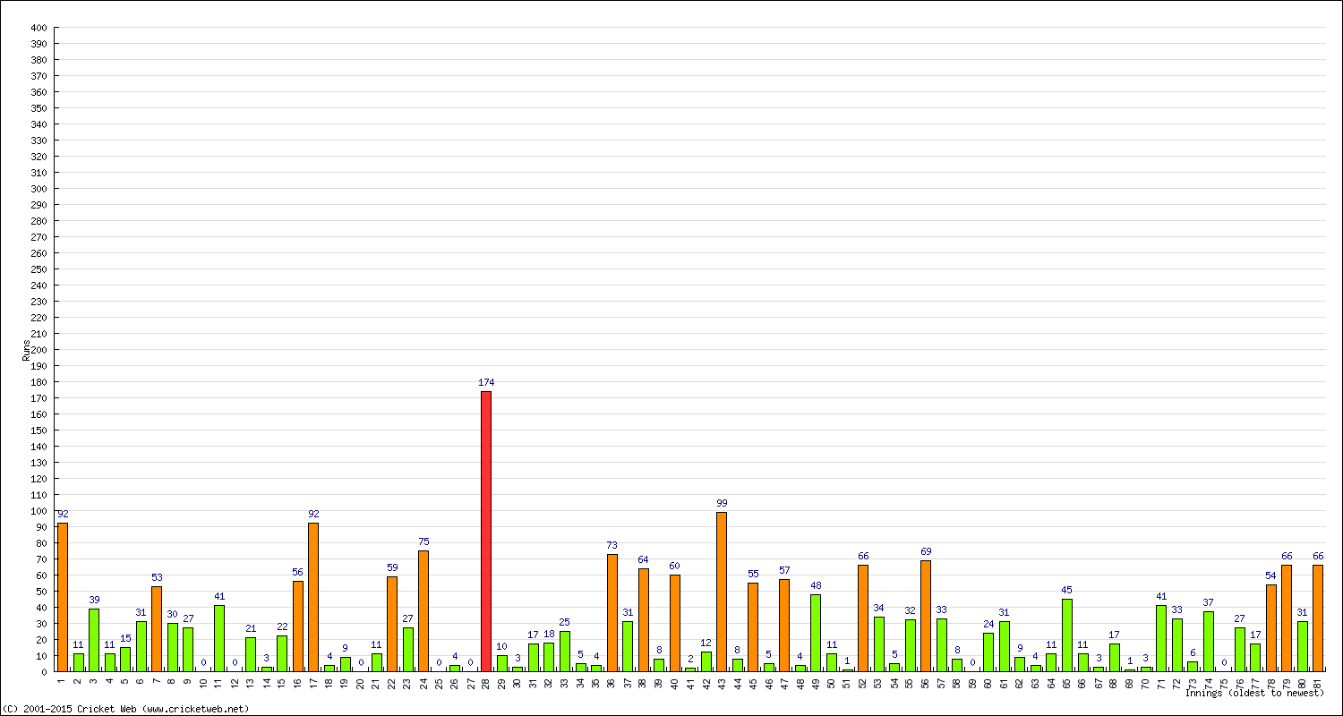Select the orange bar labeled 64

643,619
